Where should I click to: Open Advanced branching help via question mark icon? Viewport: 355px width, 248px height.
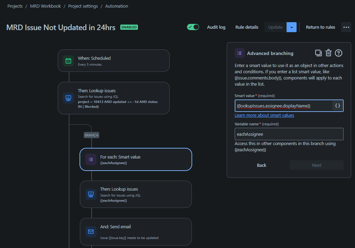coord(338,53)
